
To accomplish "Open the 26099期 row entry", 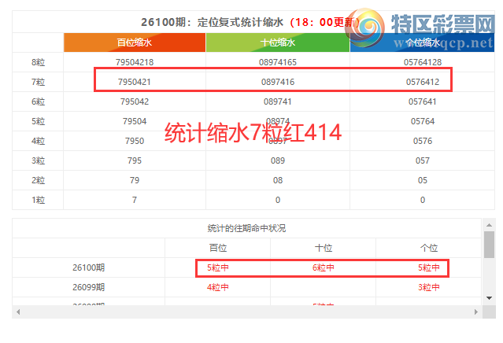I will [88, 287].
